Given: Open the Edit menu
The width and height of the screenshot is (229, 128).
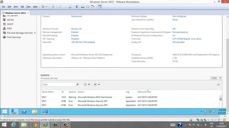Looking at the screenshot, I should pos(9,7).
